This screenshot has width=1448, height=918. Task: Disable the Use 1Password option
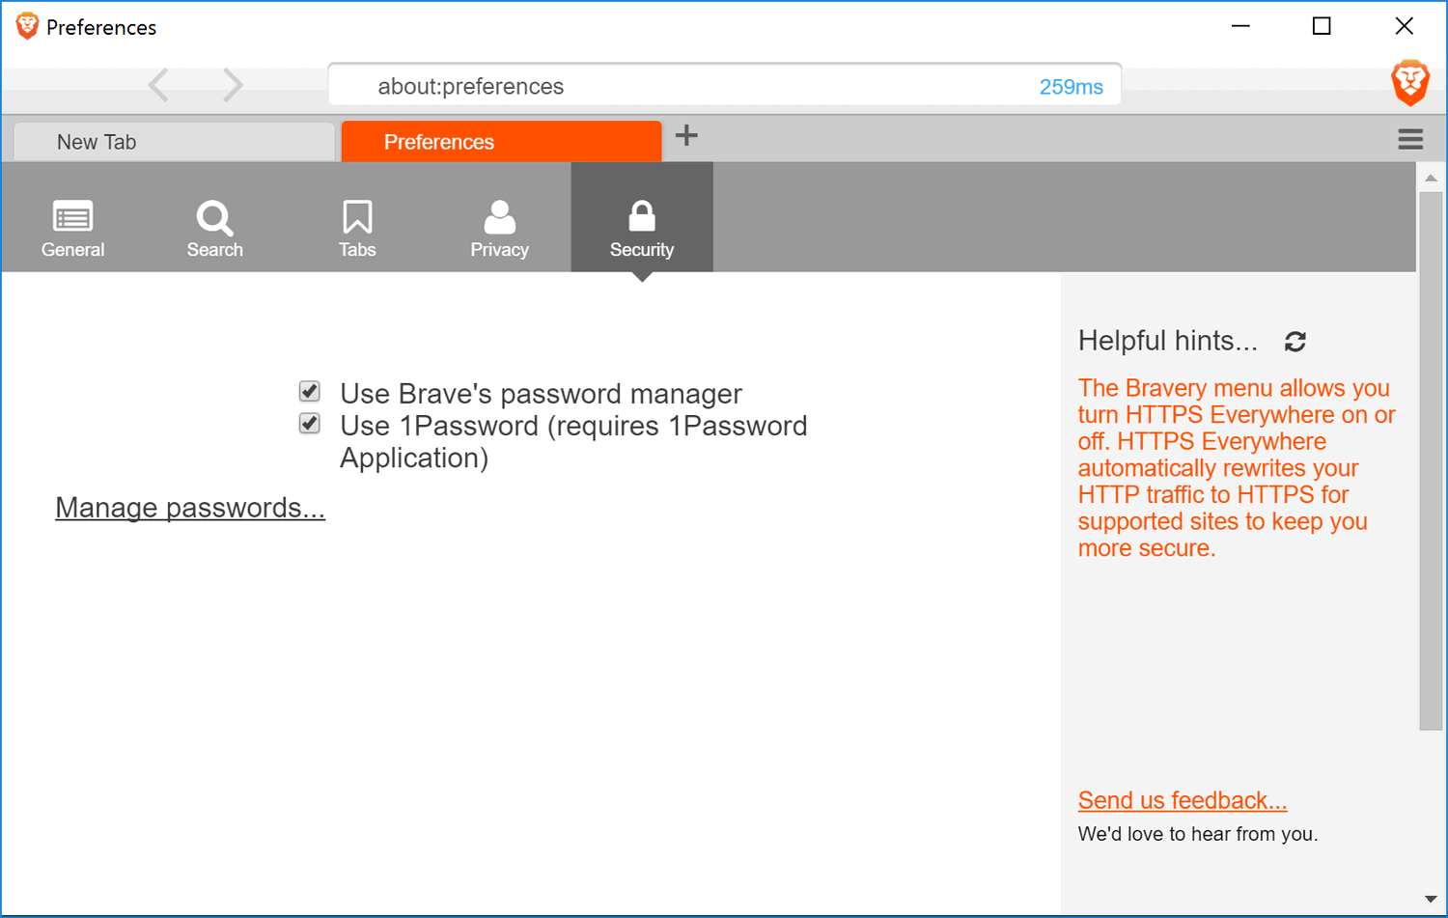click(x=309, y=423)
